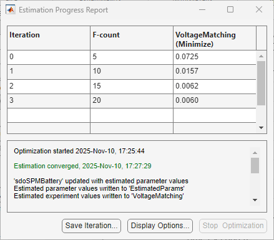Click message log scrollbar up arrow
This screenshot has height=240, width=274.
pos(255,153)
